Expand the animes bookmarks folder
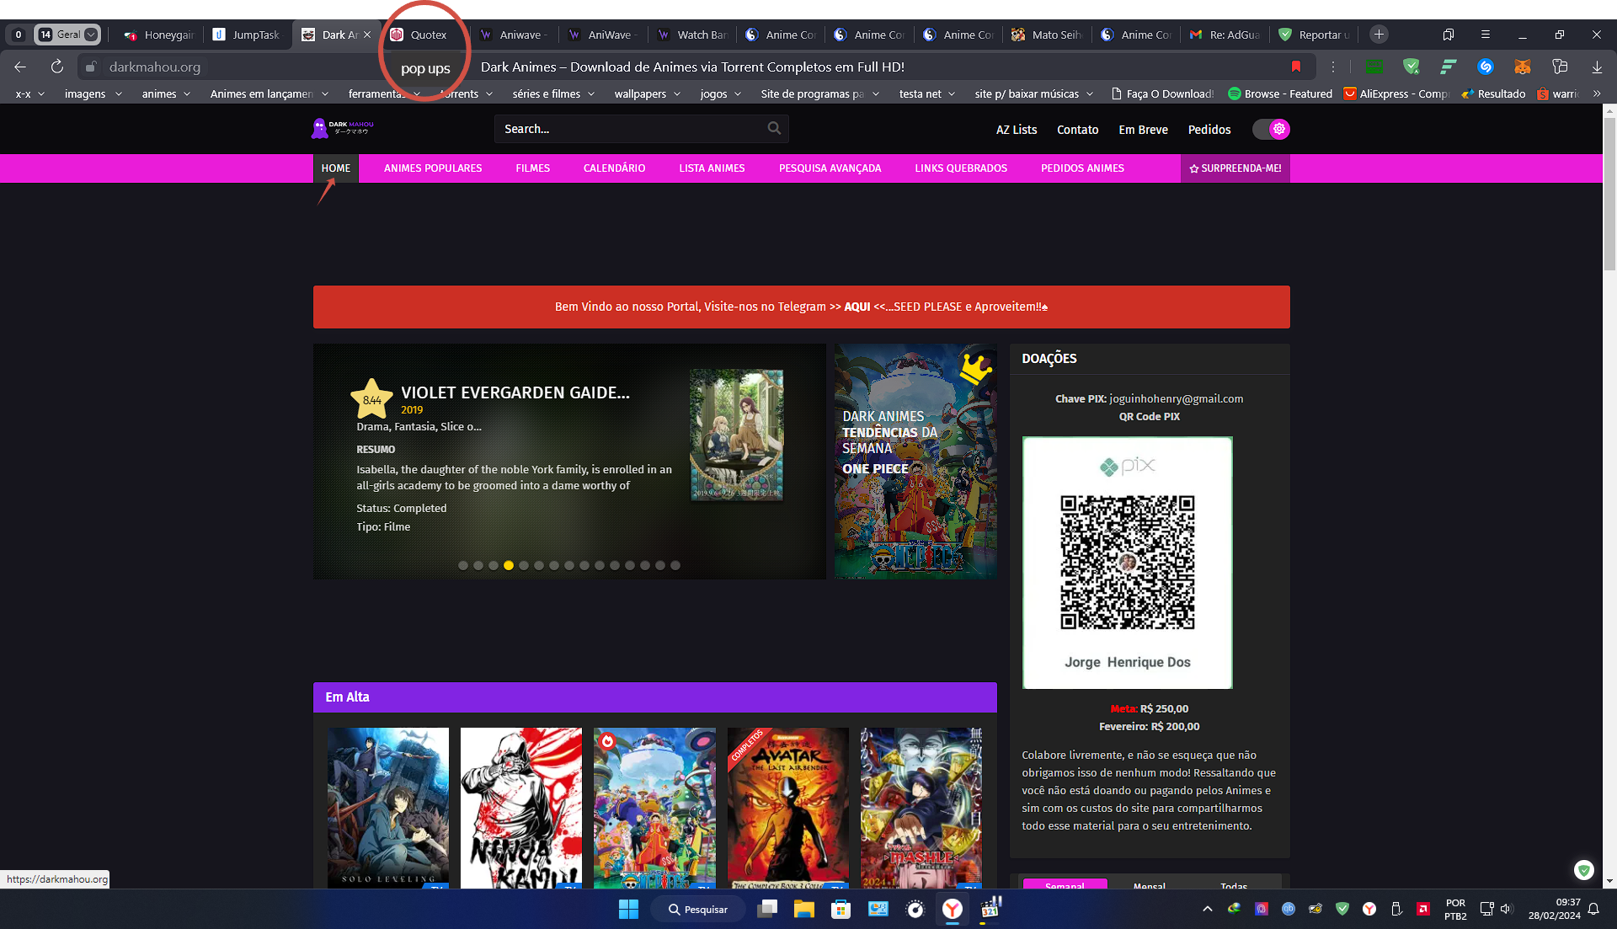The height and width of the screenshot is (929, 1617). click(x=166, y=93)
